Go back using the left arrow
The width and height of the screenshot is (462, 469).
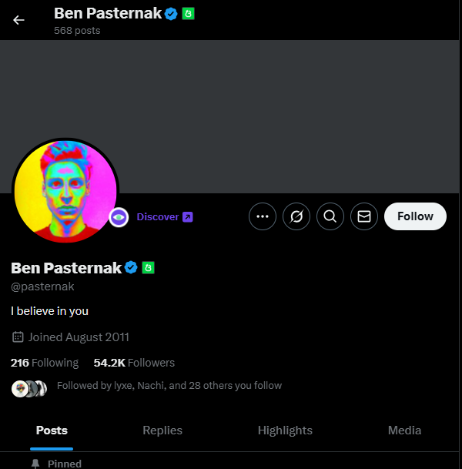pos(18,20)
